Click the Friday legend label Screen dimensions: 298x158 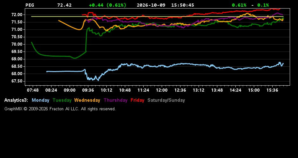point(138,100)
